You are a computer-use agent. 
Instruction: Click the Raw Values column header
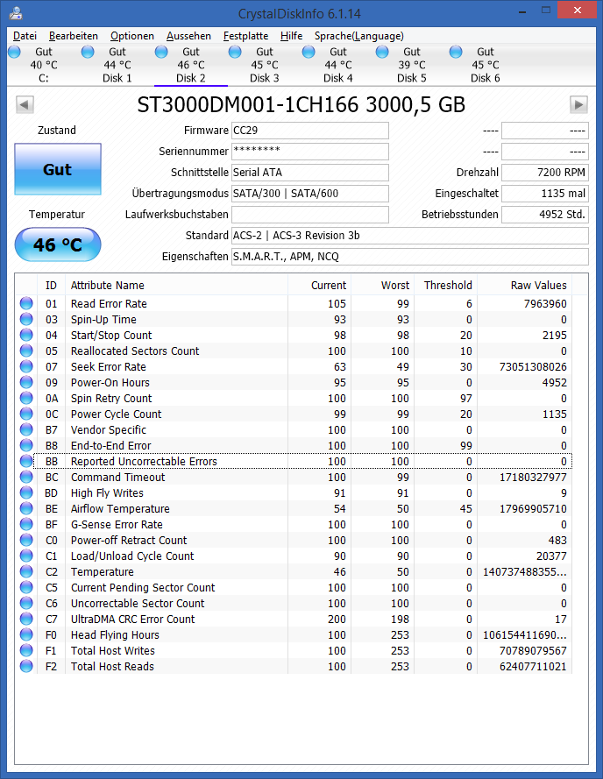click(x=524, y=285)
